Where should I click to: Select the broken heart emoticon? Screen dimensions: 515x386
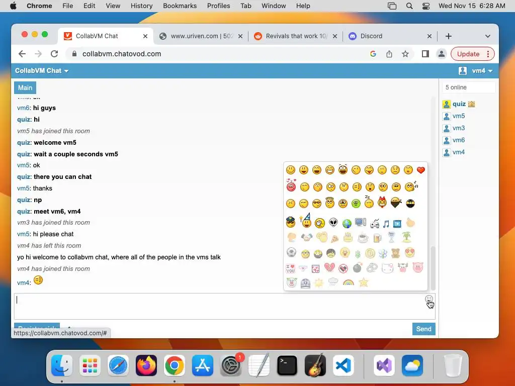tap(329, 267)
